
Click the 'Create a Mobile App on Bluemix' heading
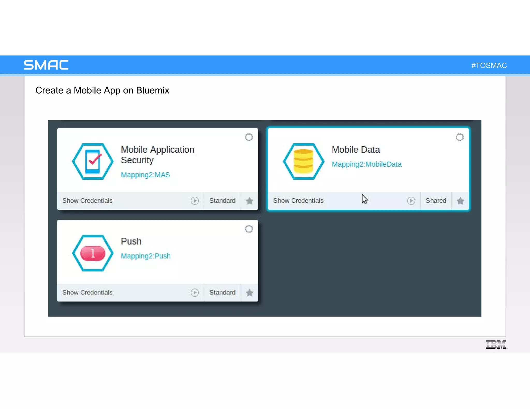(x=102, y=90)
